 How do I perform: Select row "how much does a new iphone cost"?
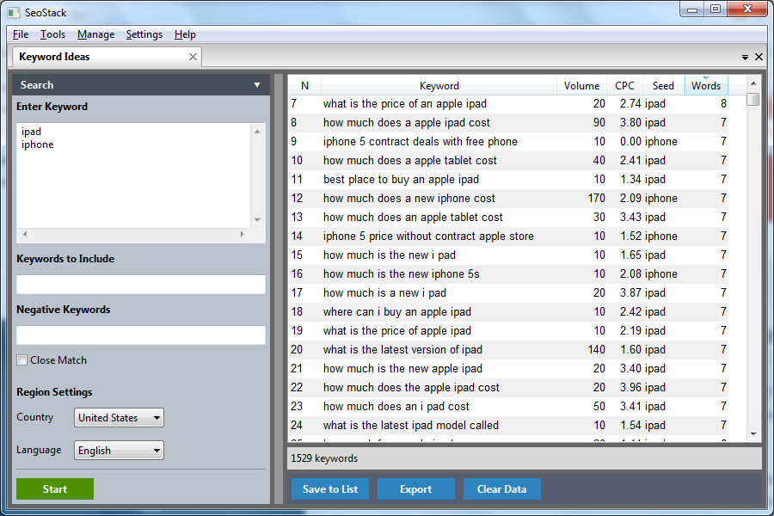508,198
